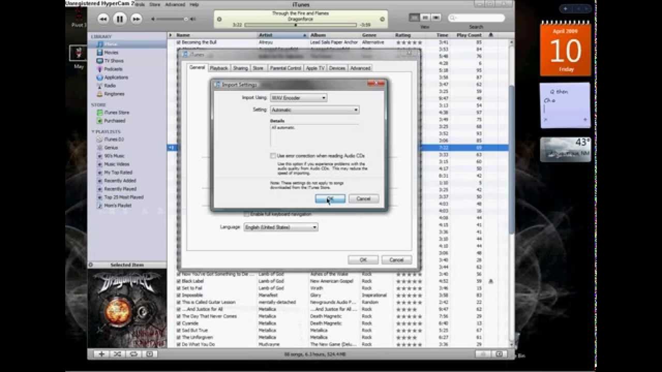Open the Language dropdown in preferences

coord(281,227)
